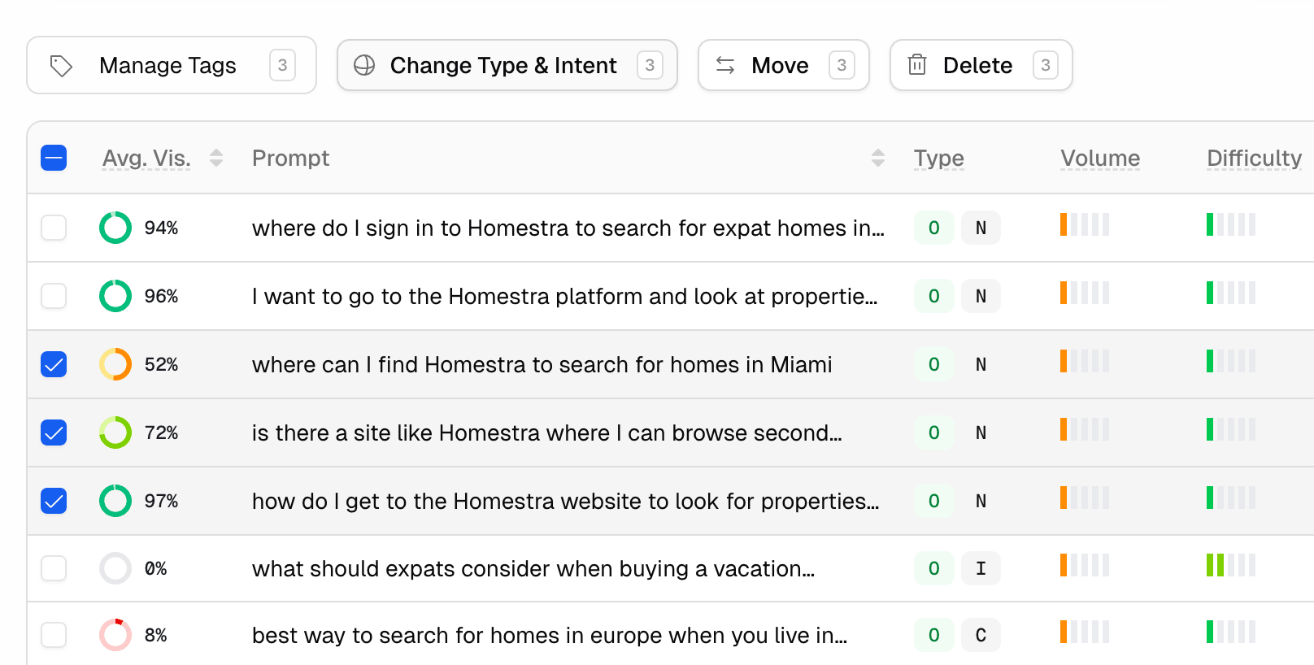This screenshot has height=665, width=1314.
Task: Delete the three selected prompts
Action: point(981,65)
